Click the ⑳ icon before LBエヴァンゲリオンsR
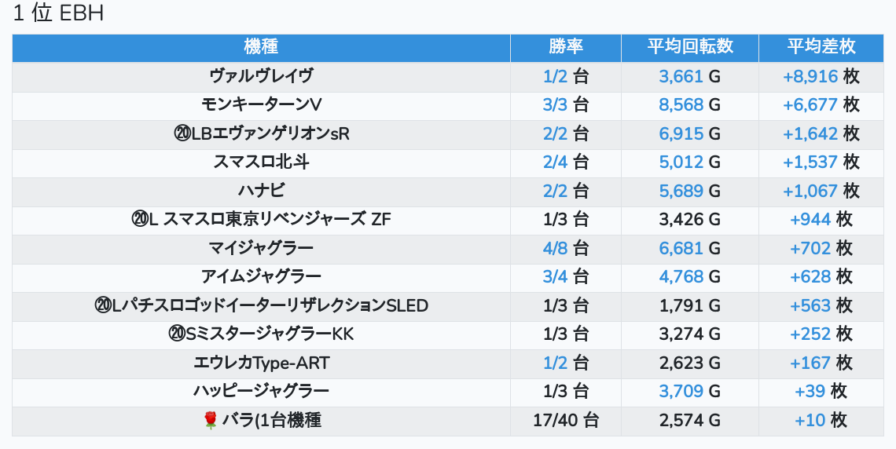This screenshot has width=896, height=449. [x=182, y=133]
